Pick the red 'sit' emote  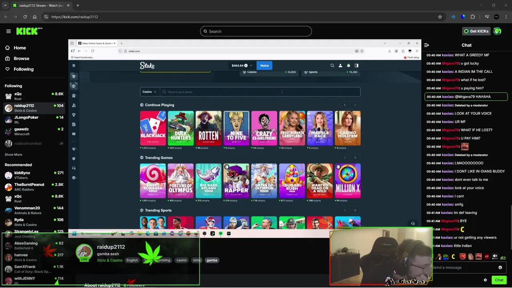[487, 257]
